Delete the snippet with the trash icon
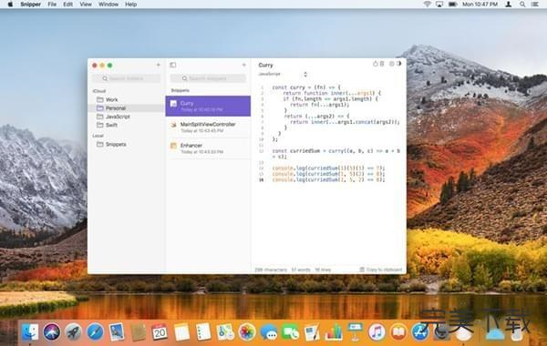Screen dimensions: 547x346 (382, 64)
